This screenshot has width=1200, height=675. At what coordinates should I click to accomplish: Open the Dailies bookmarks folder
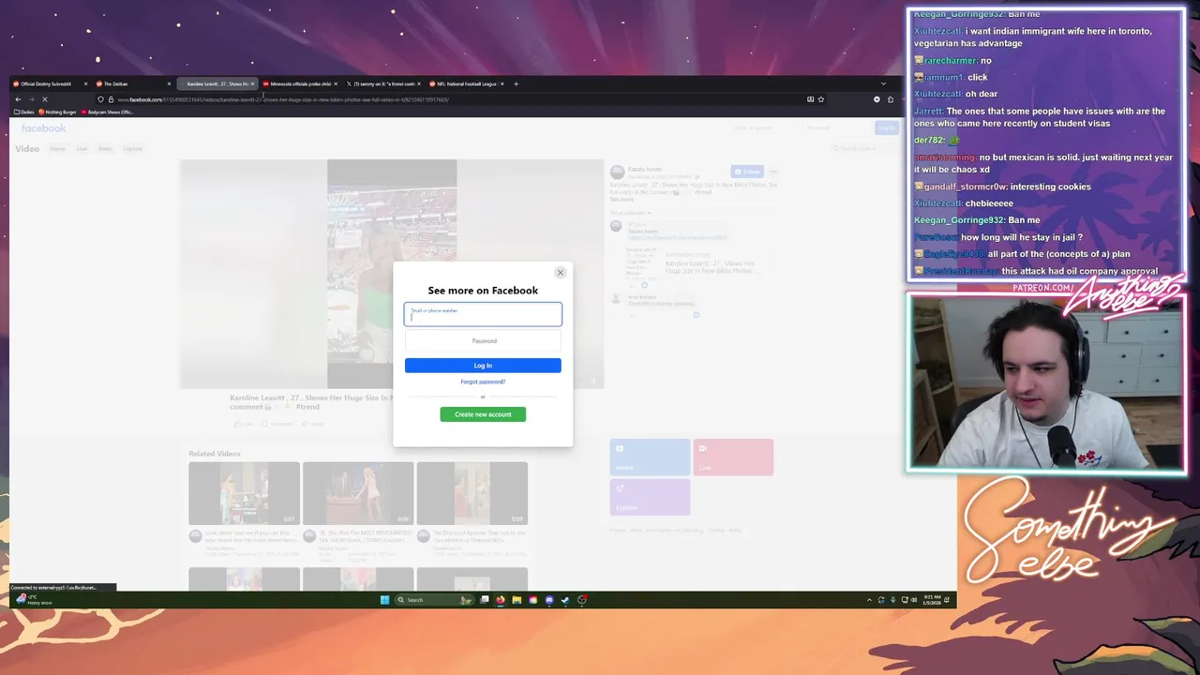[24, 112]
